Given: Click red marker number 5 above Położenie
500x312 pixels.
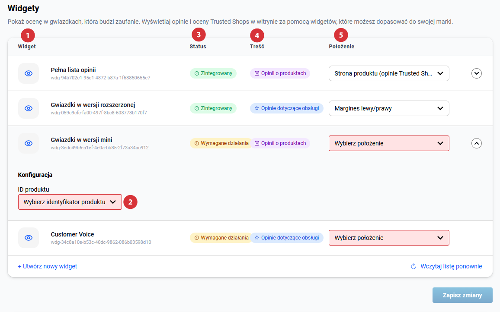Looking at the screenshot, I should point(341,35).
